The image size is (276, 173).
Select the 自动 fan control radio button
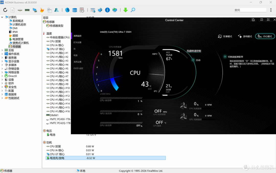(x=193, y=60)
